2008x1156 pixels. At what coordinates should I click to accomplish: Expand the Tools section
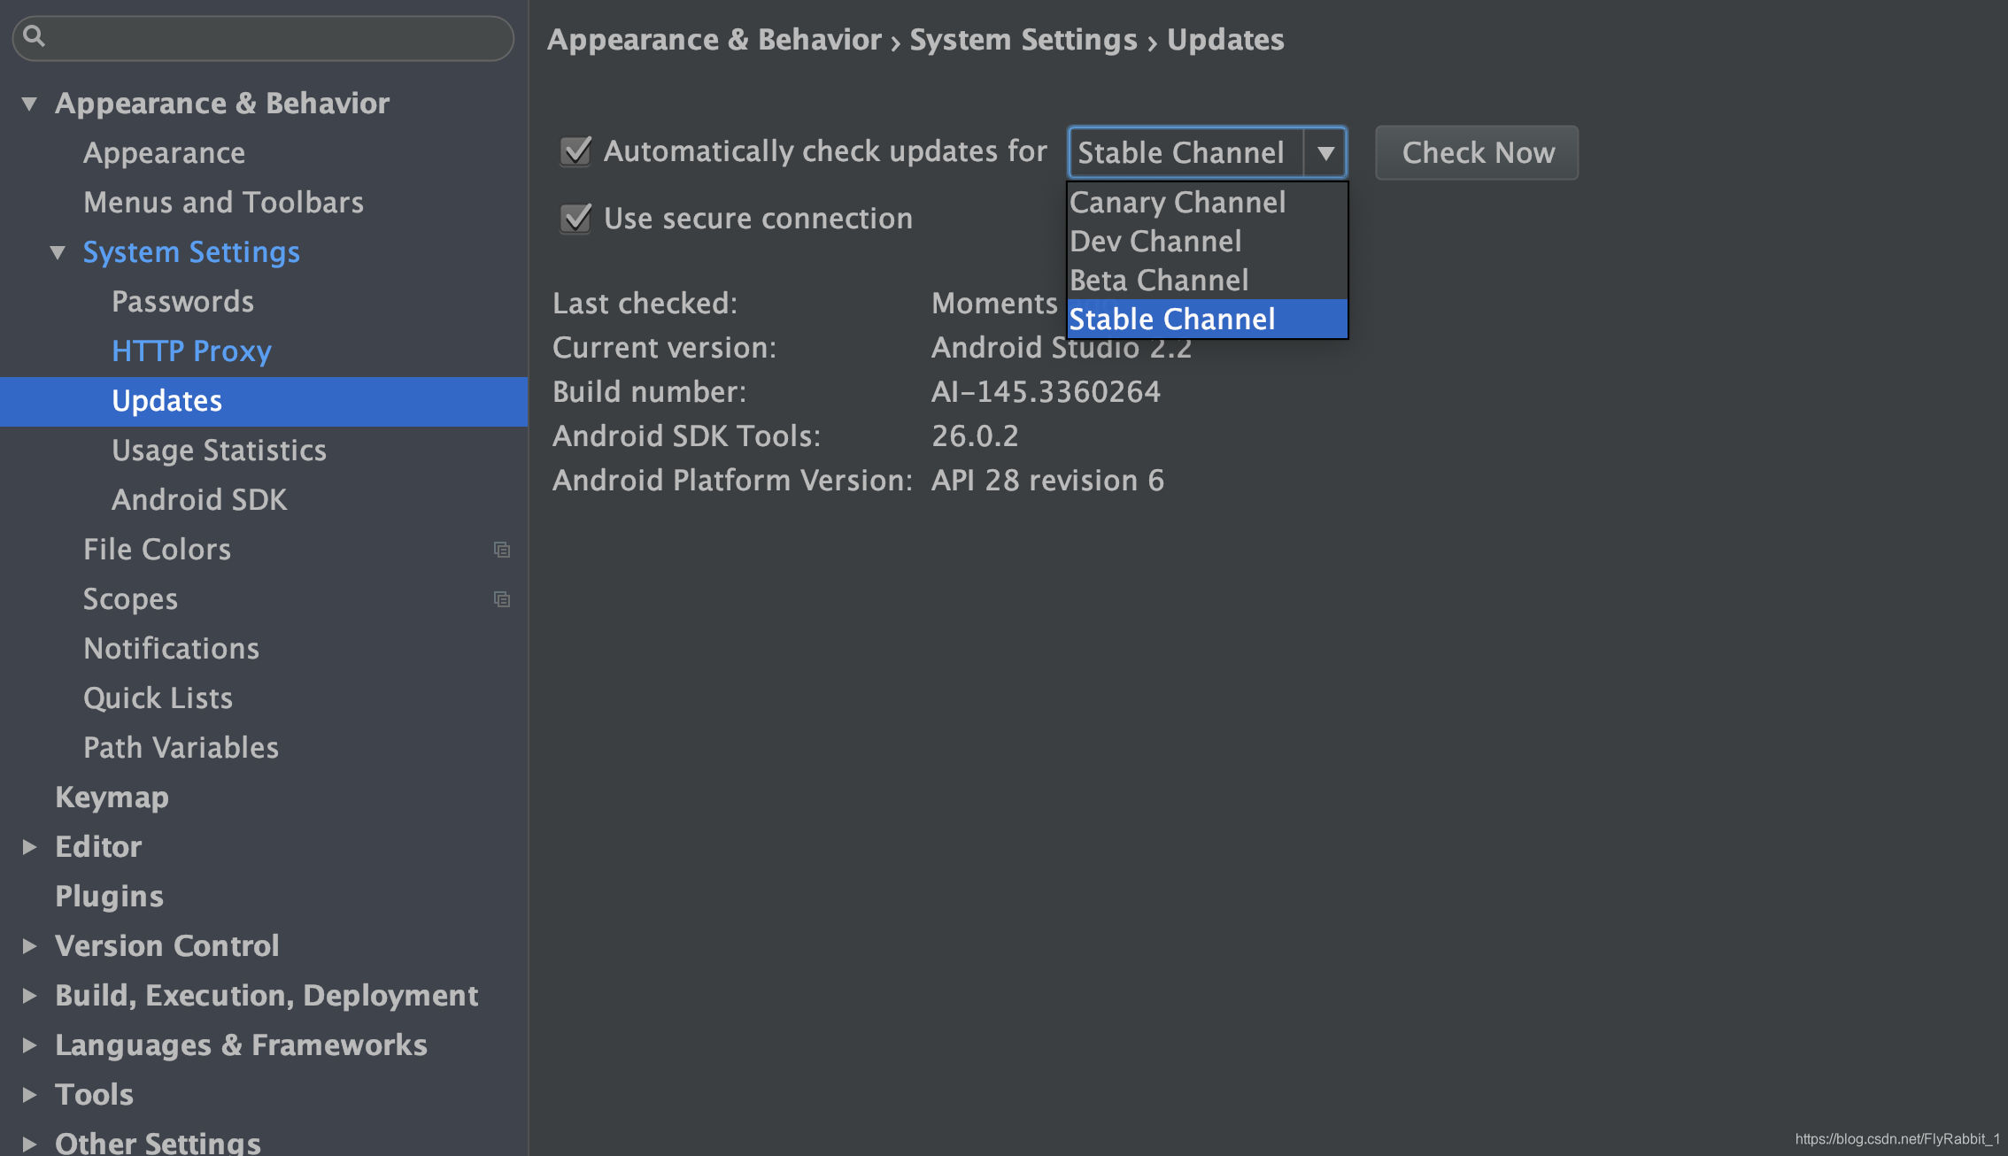point(29,1095)
